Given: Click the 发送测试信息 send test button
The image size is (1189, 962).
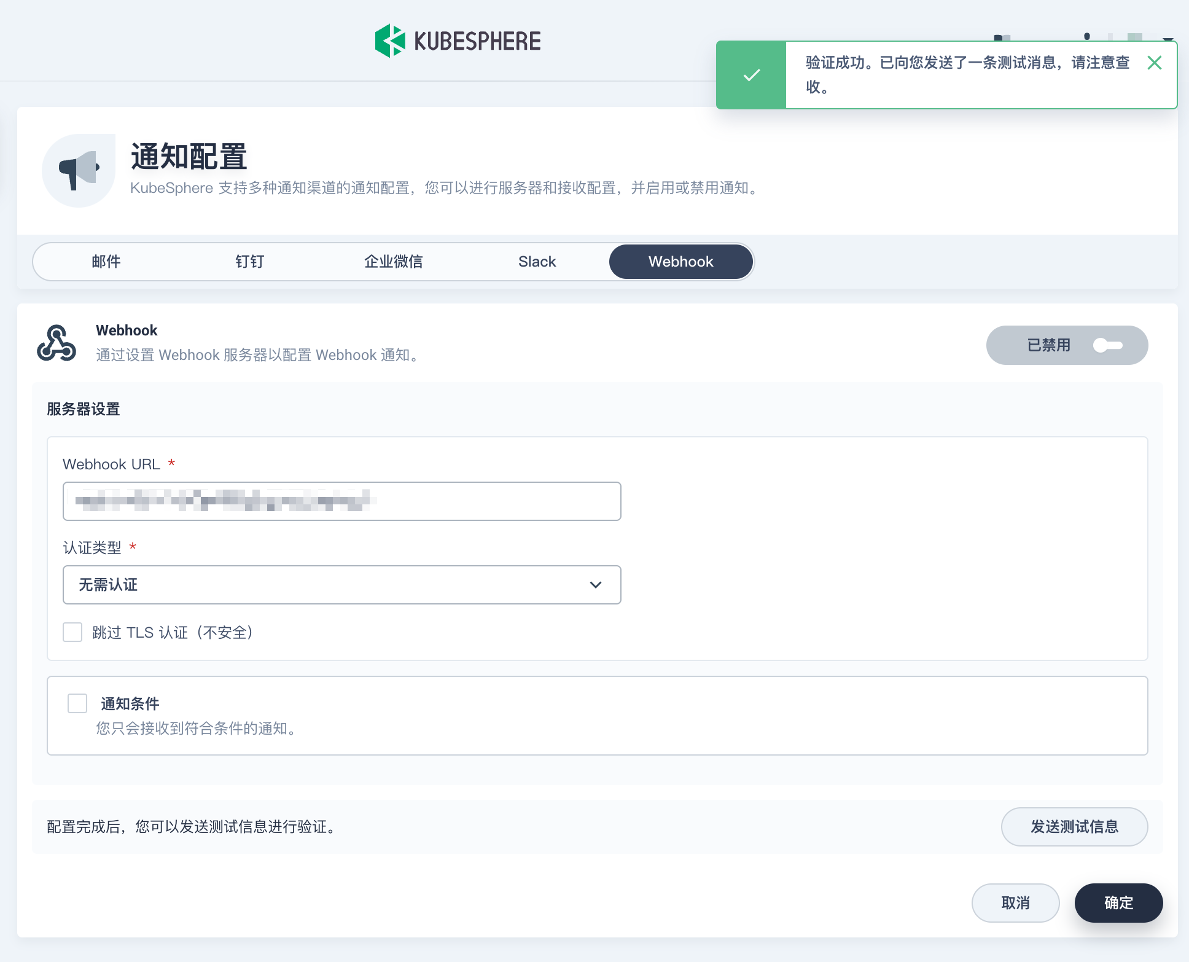Looking at the screenshot, I should point(1074,827).
